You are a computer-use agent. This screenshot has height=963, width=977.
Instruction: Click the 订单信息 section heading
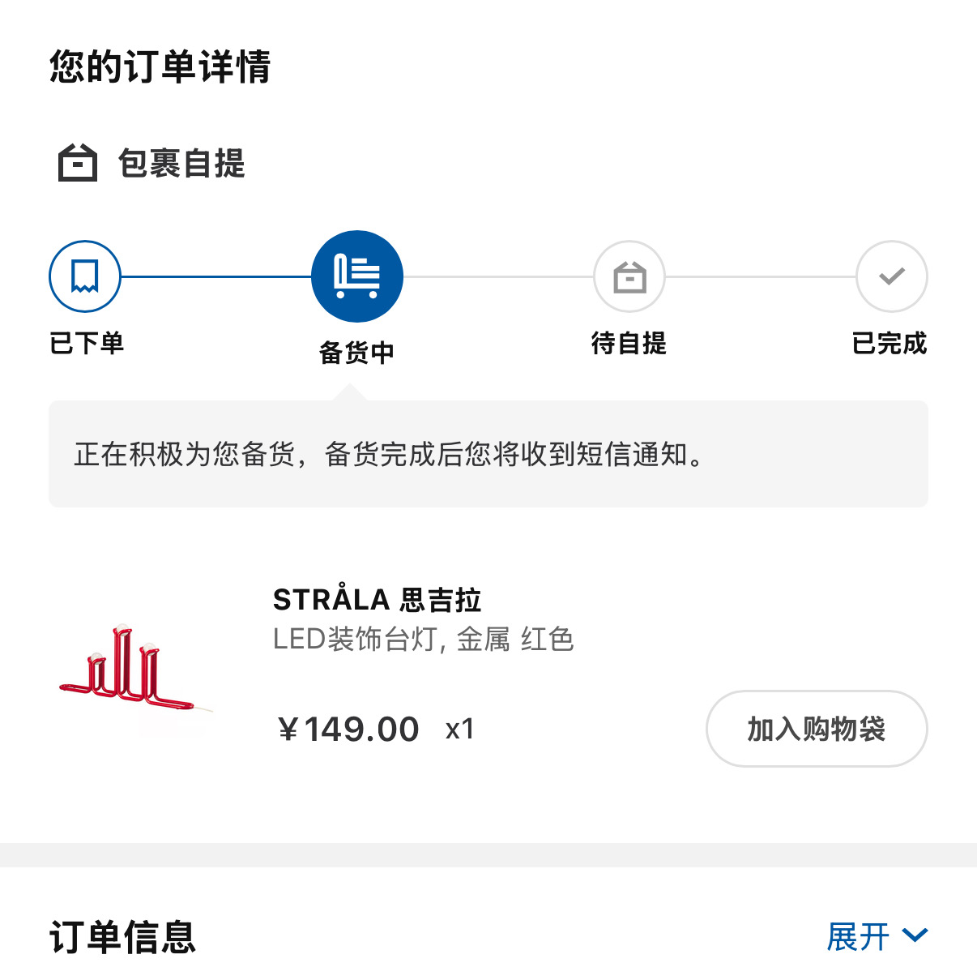click(x=123, y=937)
